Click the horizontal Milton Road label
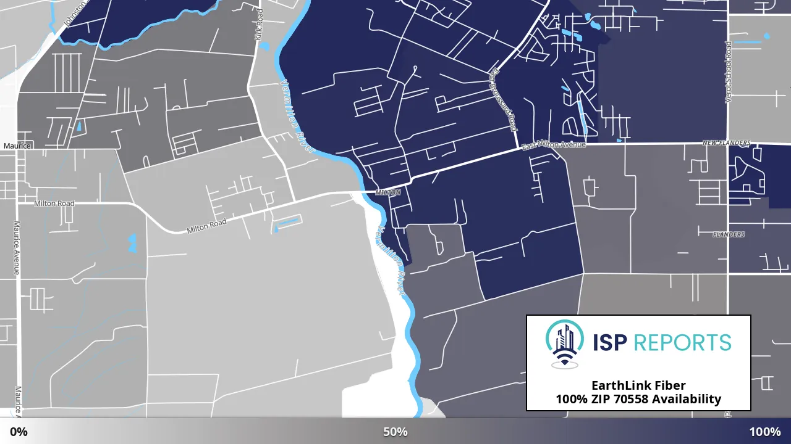The image size is (791, 444). [54, 203]
